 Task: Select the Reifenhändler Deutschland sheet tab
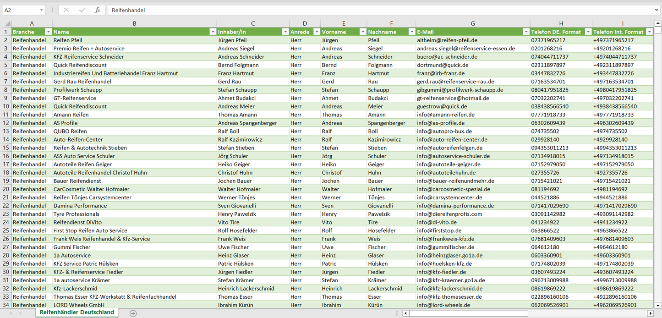click(x=77, y=313)
